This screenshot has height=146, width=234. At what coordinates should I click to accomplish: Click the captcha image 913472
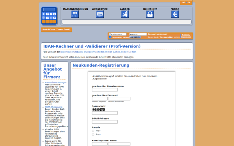[x=99, y=110]
